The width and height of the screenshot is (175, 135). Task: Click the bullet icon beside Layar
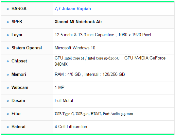(8, 35)
